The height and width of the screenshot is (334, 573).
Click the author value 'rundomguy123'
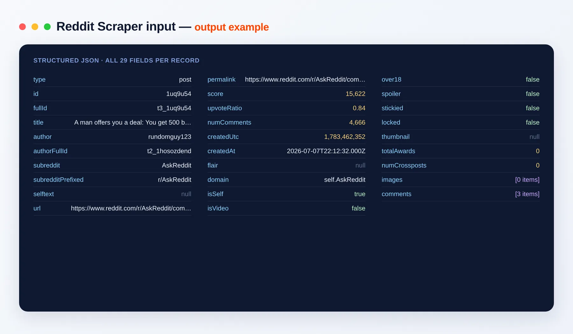(170, 137)
